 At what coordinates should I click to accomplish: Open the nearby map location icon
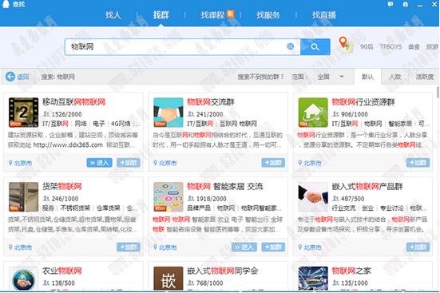click(346, 45)
